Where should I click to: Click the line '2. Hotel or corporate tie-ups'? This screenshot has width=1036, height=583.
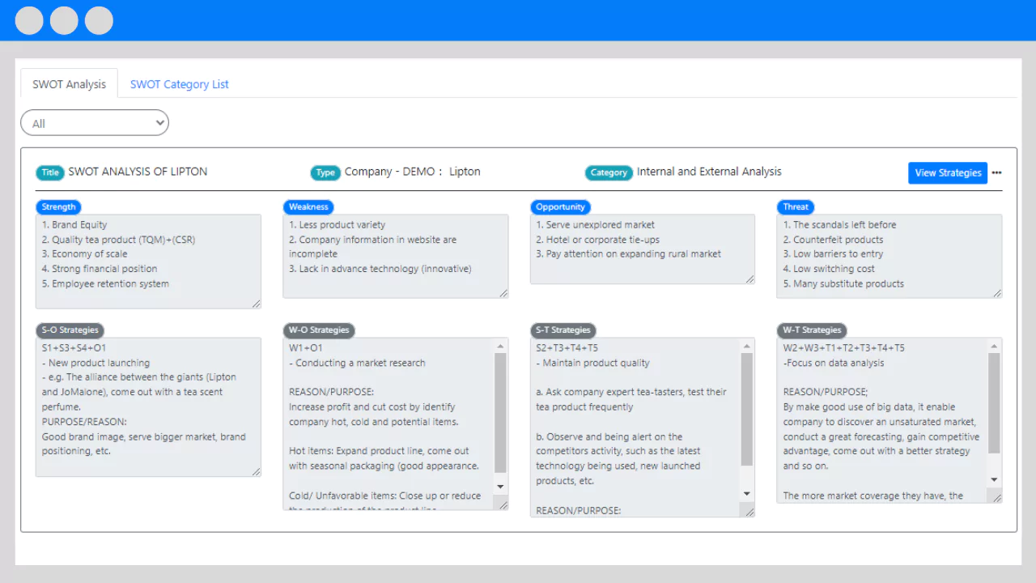point(598,240)
